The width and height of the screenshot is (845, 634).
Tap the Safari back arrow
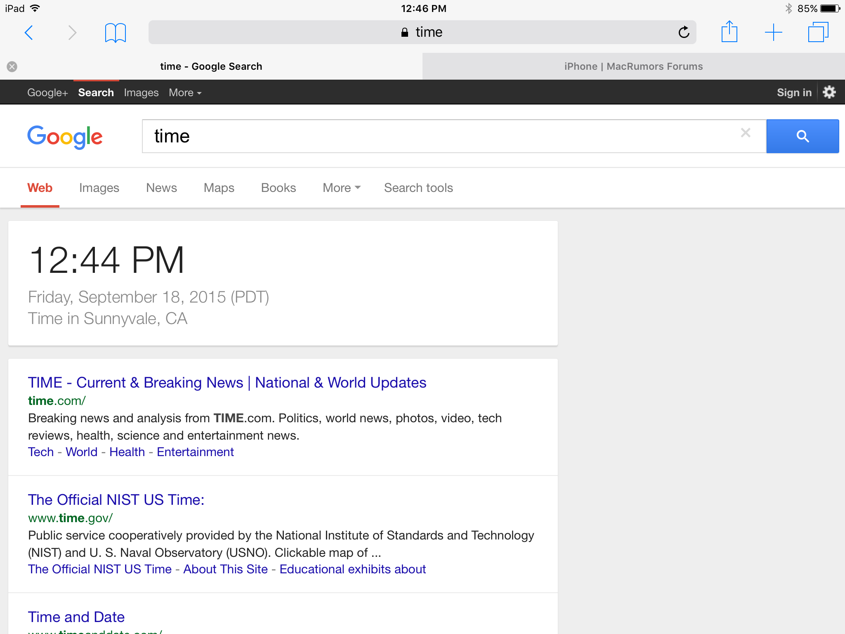[x=29, y=33]
